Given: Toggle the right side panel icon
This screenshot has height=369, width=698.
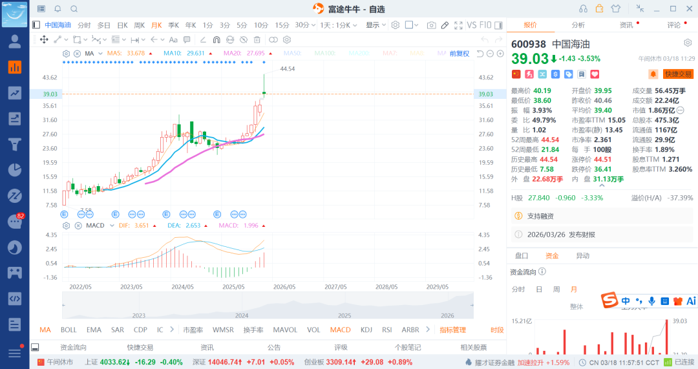Looking at the screenshot, I should tap(498, 25).
